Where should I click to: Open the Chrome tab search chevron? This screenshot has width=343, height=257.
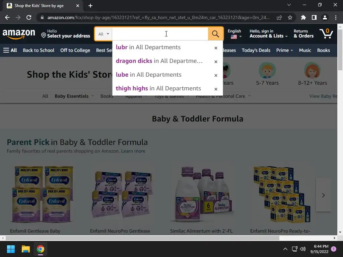[x=289, y=5]
